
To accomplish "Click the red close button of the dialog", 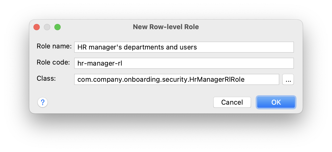I will (x=37, y=27).
